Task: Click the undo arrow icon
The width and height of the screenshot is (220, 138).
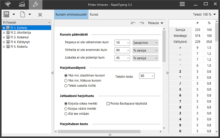Action: click(133, 23)
